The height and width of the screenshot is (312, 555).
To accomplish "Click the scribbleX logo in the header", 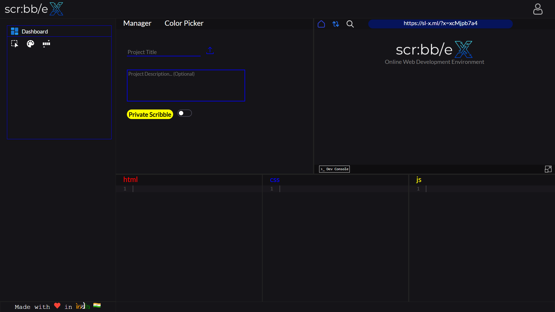I will pyautogui.click(x=34, y=9).
